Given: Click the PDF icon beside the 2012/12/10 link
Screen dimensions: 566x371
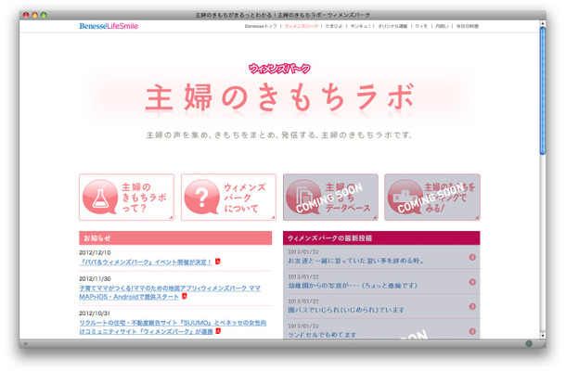Looking at the screenshot, I should tap(218, 262).
